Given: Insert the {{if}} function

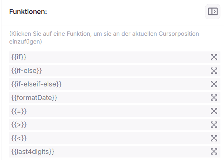Looking at the screenshot, I should (x=19, y=57).
